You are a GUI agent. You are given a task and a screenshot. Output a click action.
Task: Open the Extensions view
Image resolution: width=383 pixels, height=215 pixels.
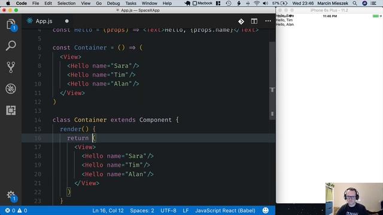click(11, 110)
